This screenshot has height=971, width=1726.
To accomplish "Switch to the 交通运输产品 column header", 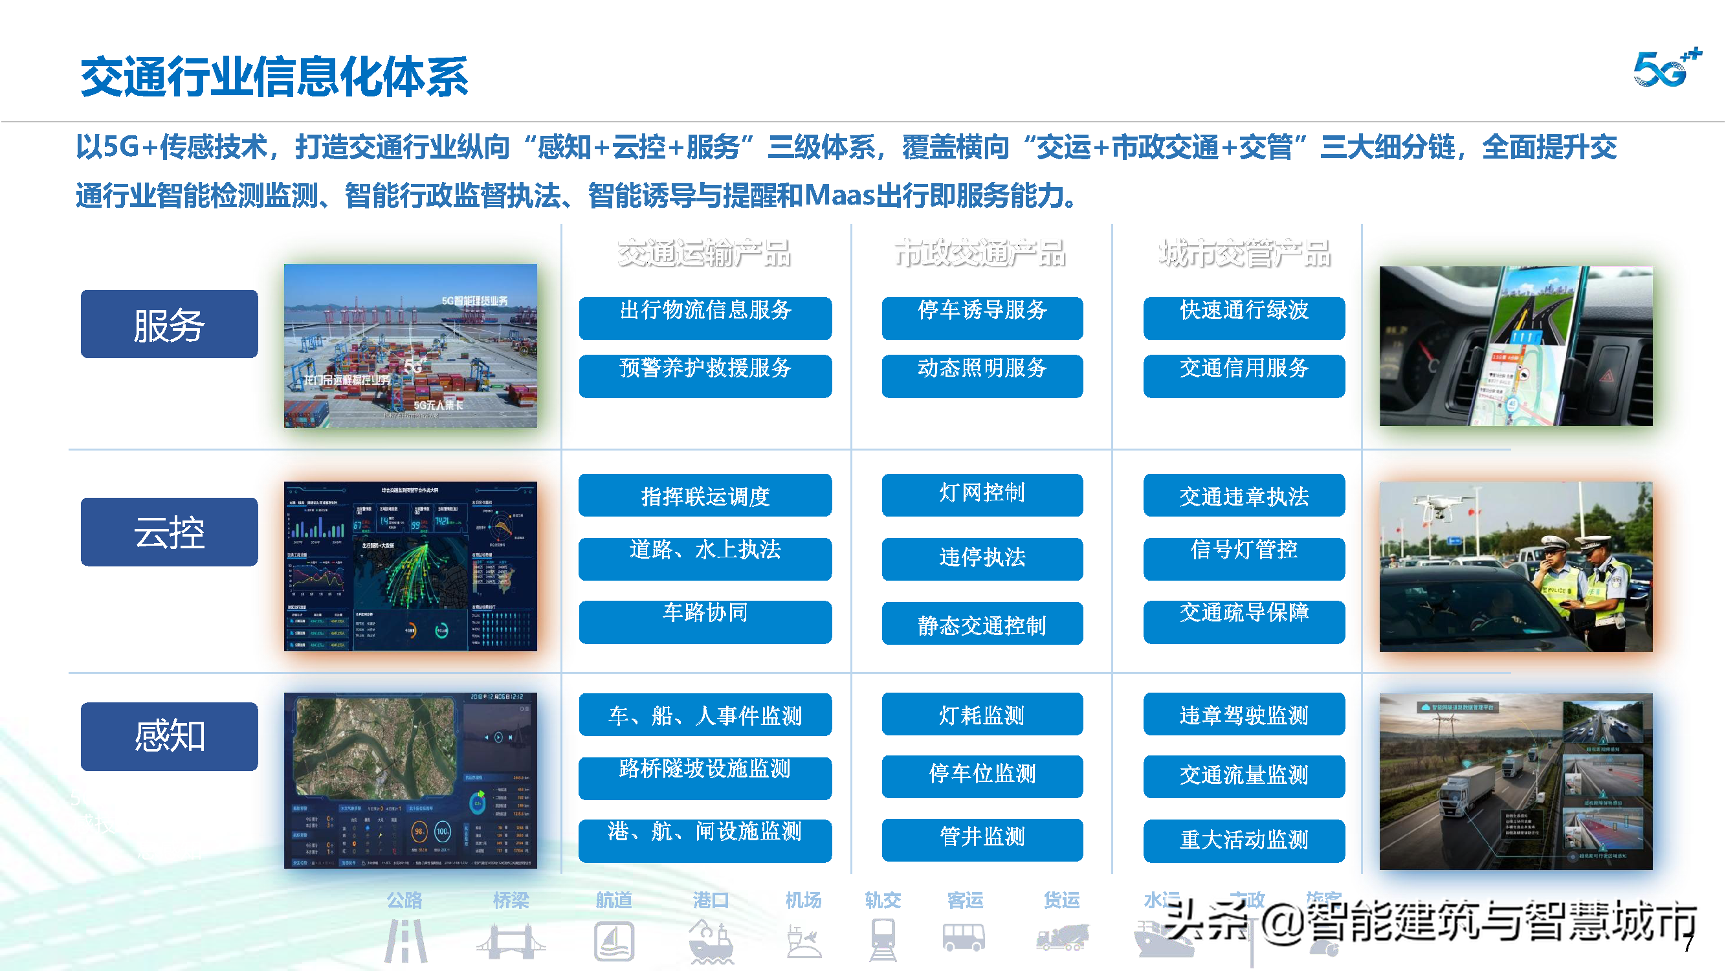I will click(x=705, y=254).
